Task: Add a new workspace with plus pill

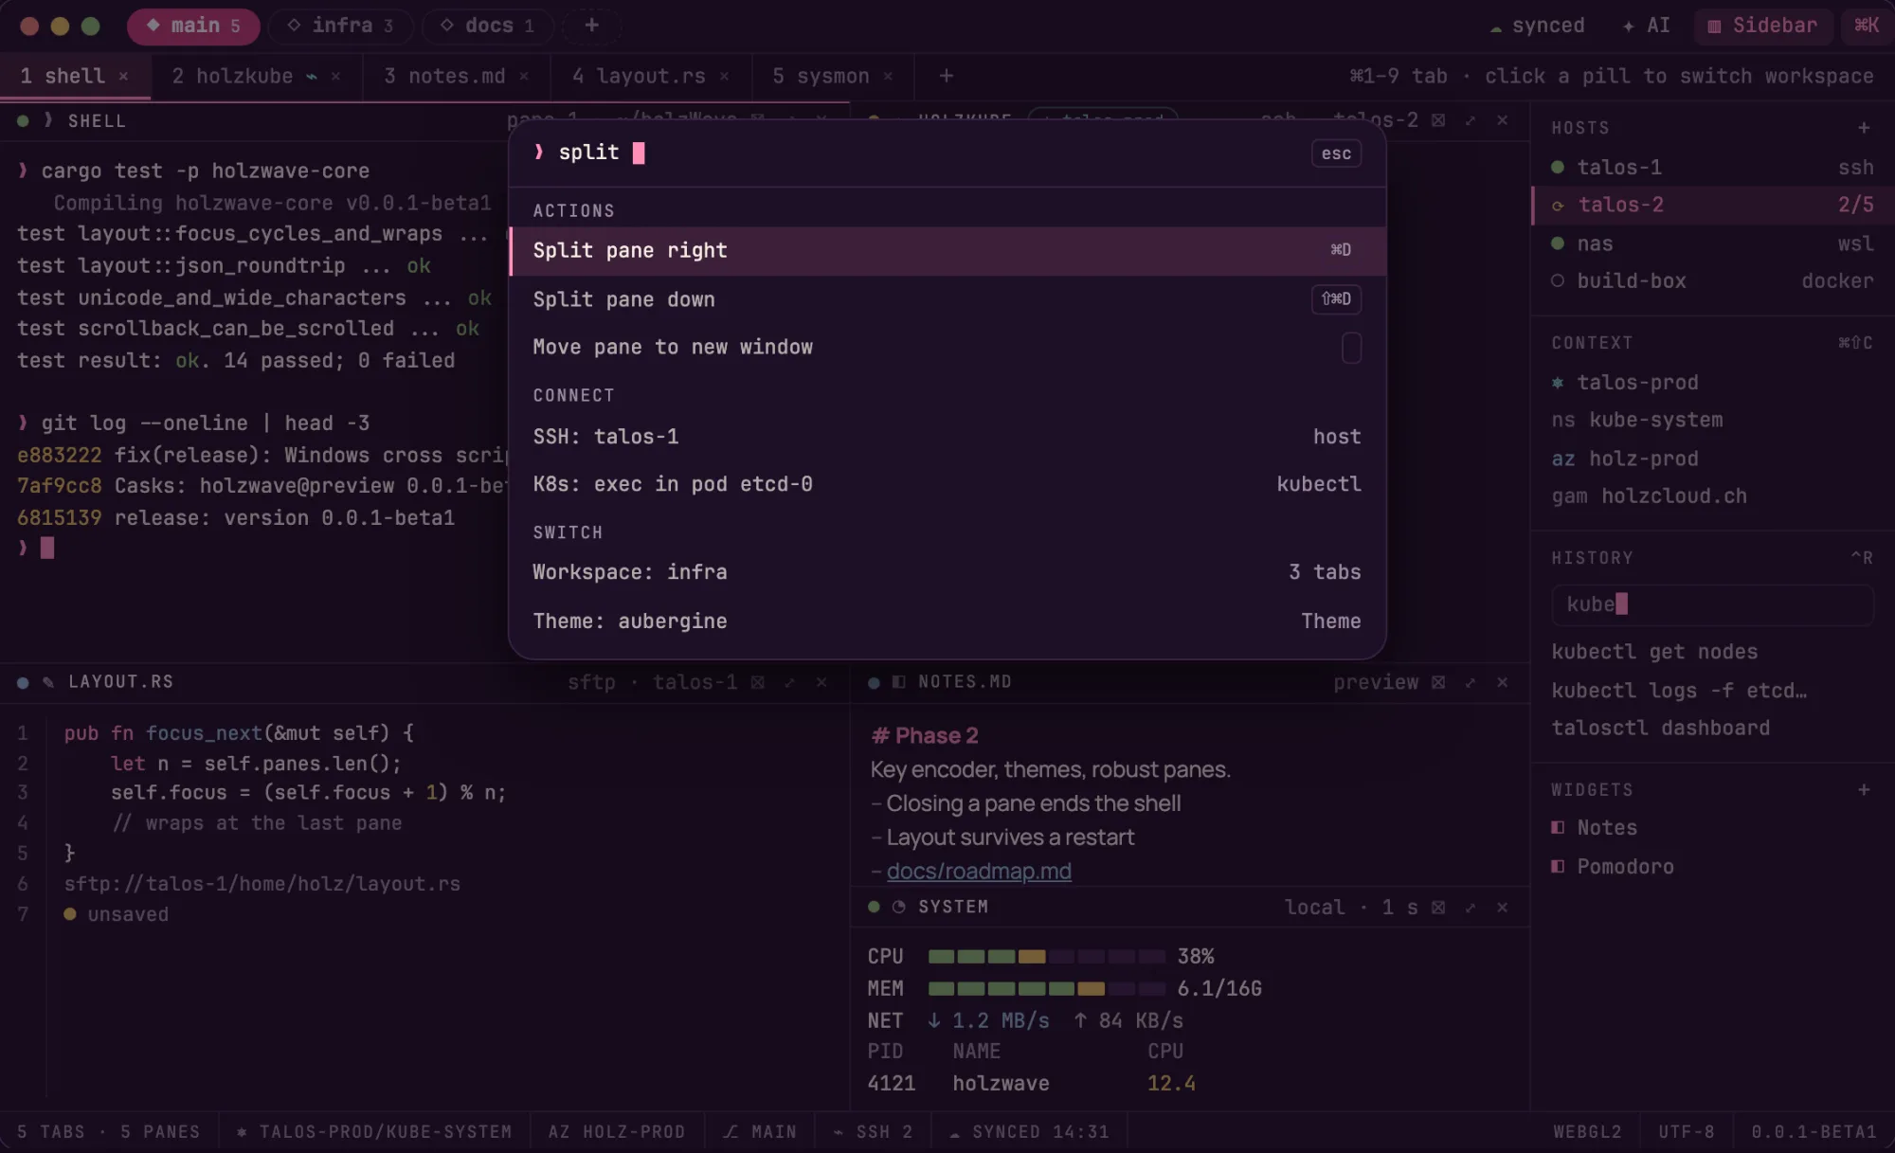Action: (591, 26)
